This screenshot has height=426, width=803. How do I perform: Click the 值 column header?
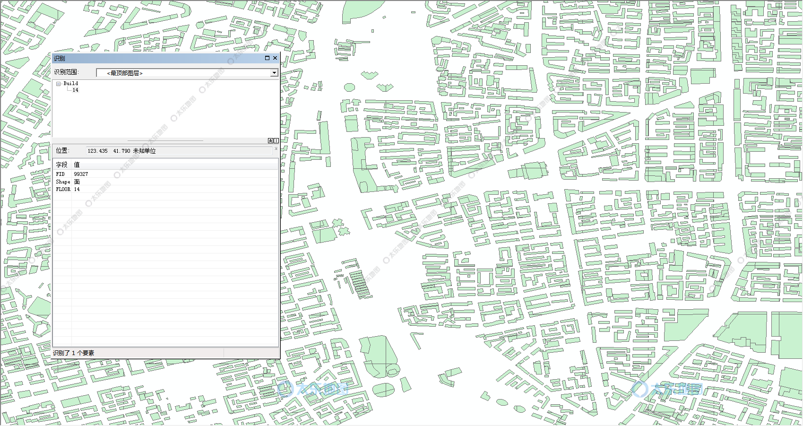[77, 165]
